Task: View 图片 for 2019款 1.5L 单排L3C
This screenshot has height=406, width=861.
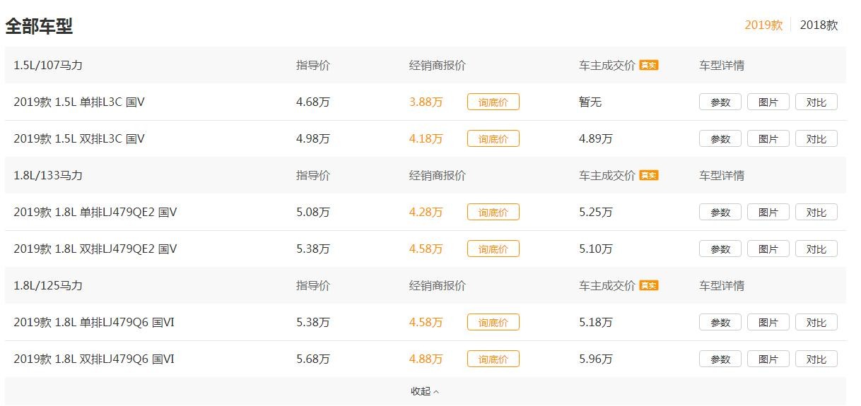Action: click(x=768, y=102)
